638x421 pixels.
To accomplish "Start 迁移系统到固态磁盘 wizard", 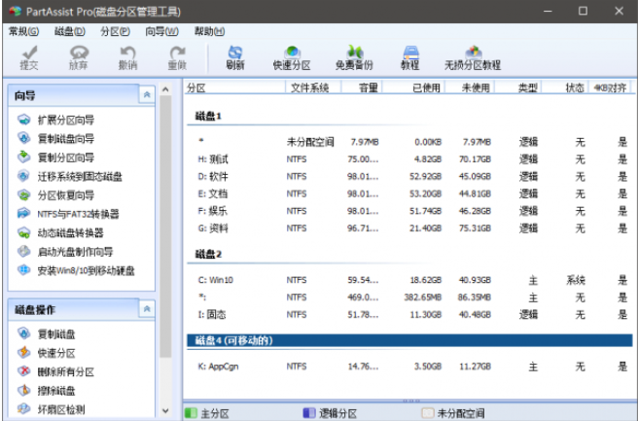I will 70,176.
